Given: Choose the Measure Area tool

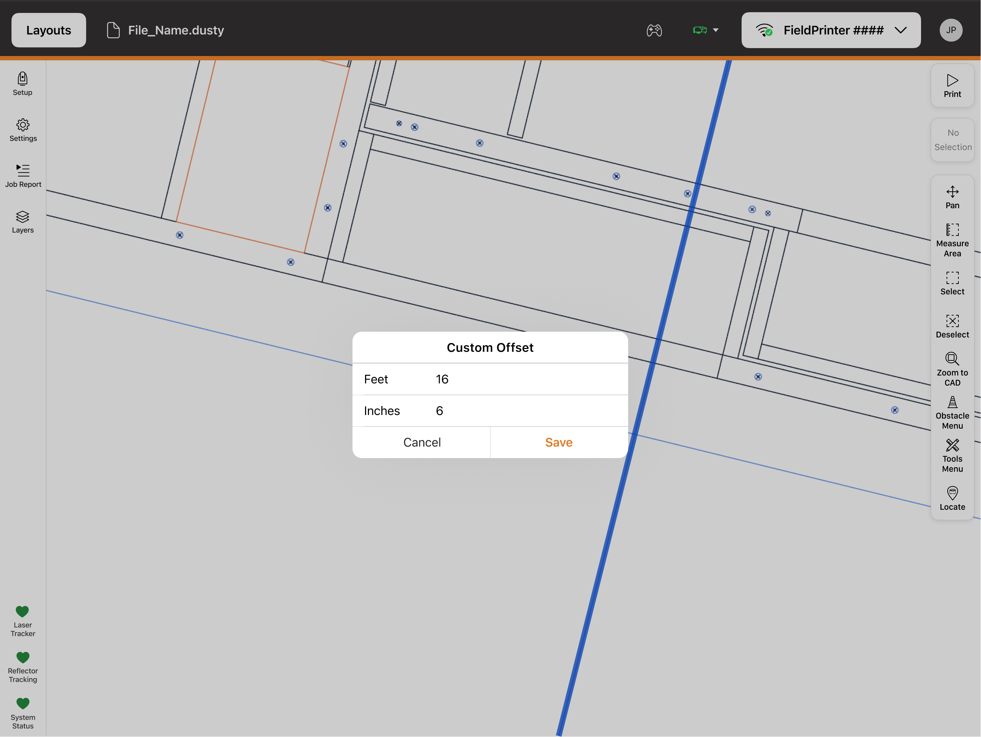Looking at the screenshot, I should tap(952, 241).
